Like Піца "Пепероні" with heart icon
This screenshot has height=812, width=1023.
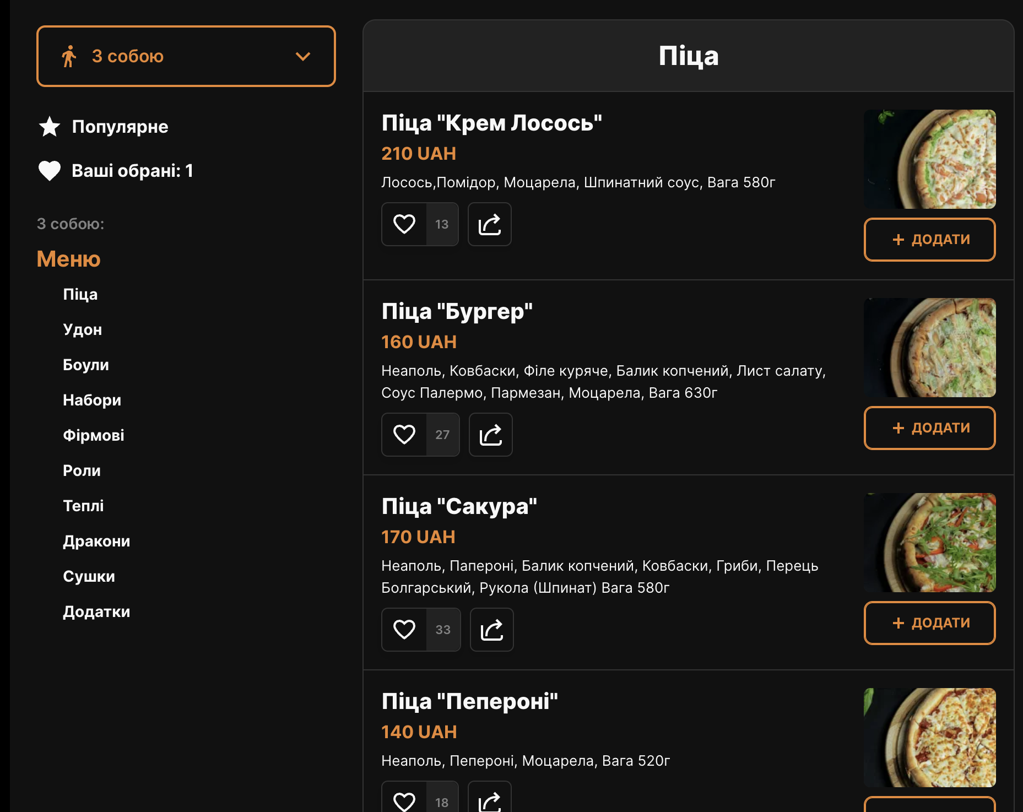click(404, 801)
